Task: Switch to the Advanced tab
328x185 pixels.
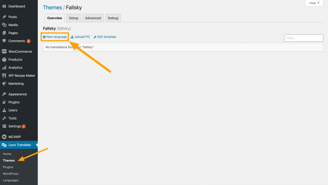Action: (x=93, y=18)
